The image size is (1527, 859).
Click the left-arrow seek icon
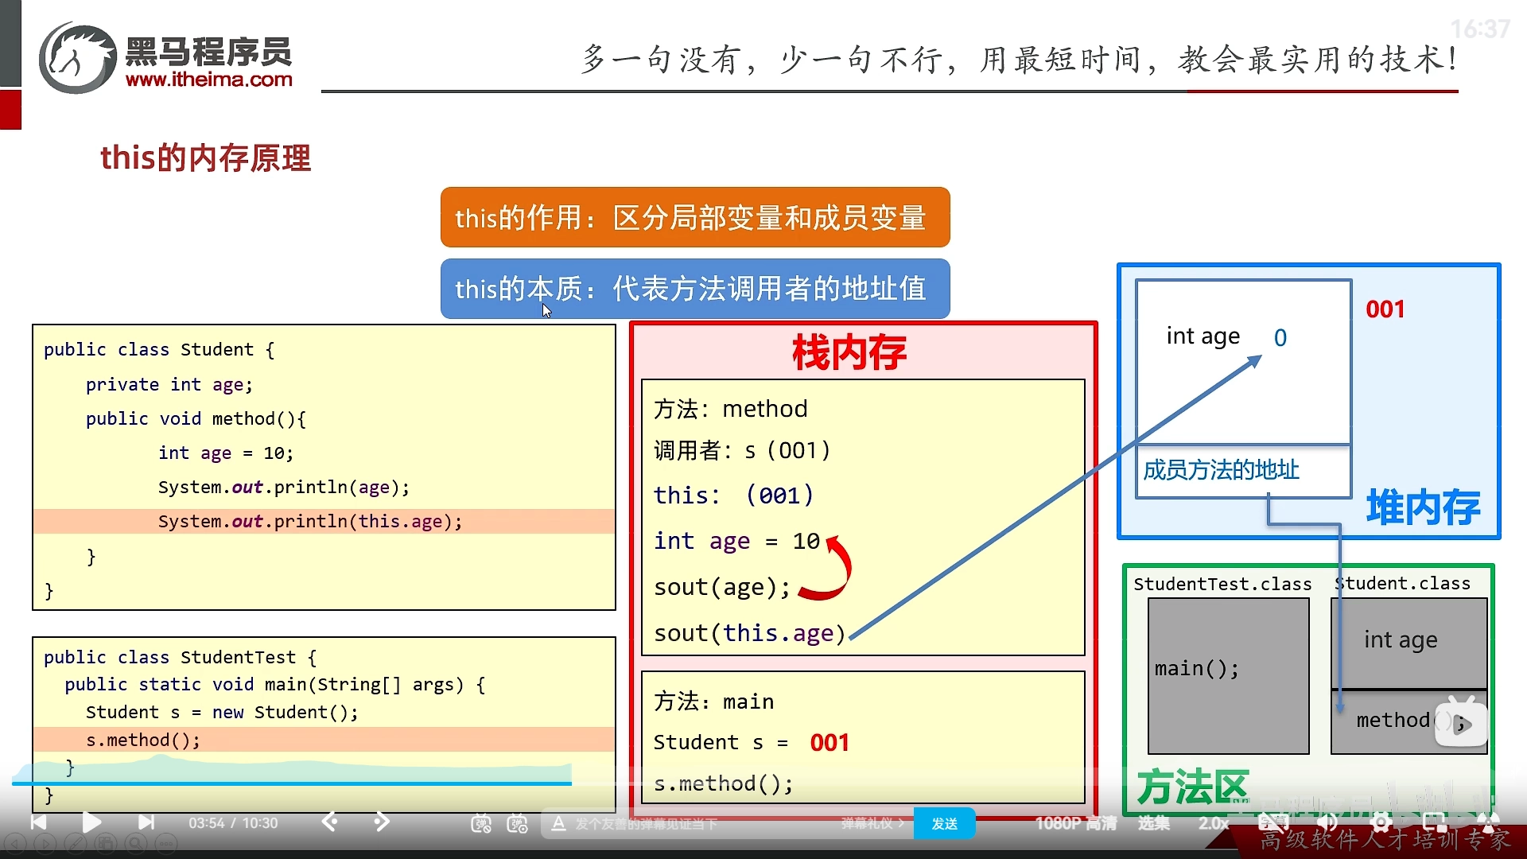click(x=330, y=822)
